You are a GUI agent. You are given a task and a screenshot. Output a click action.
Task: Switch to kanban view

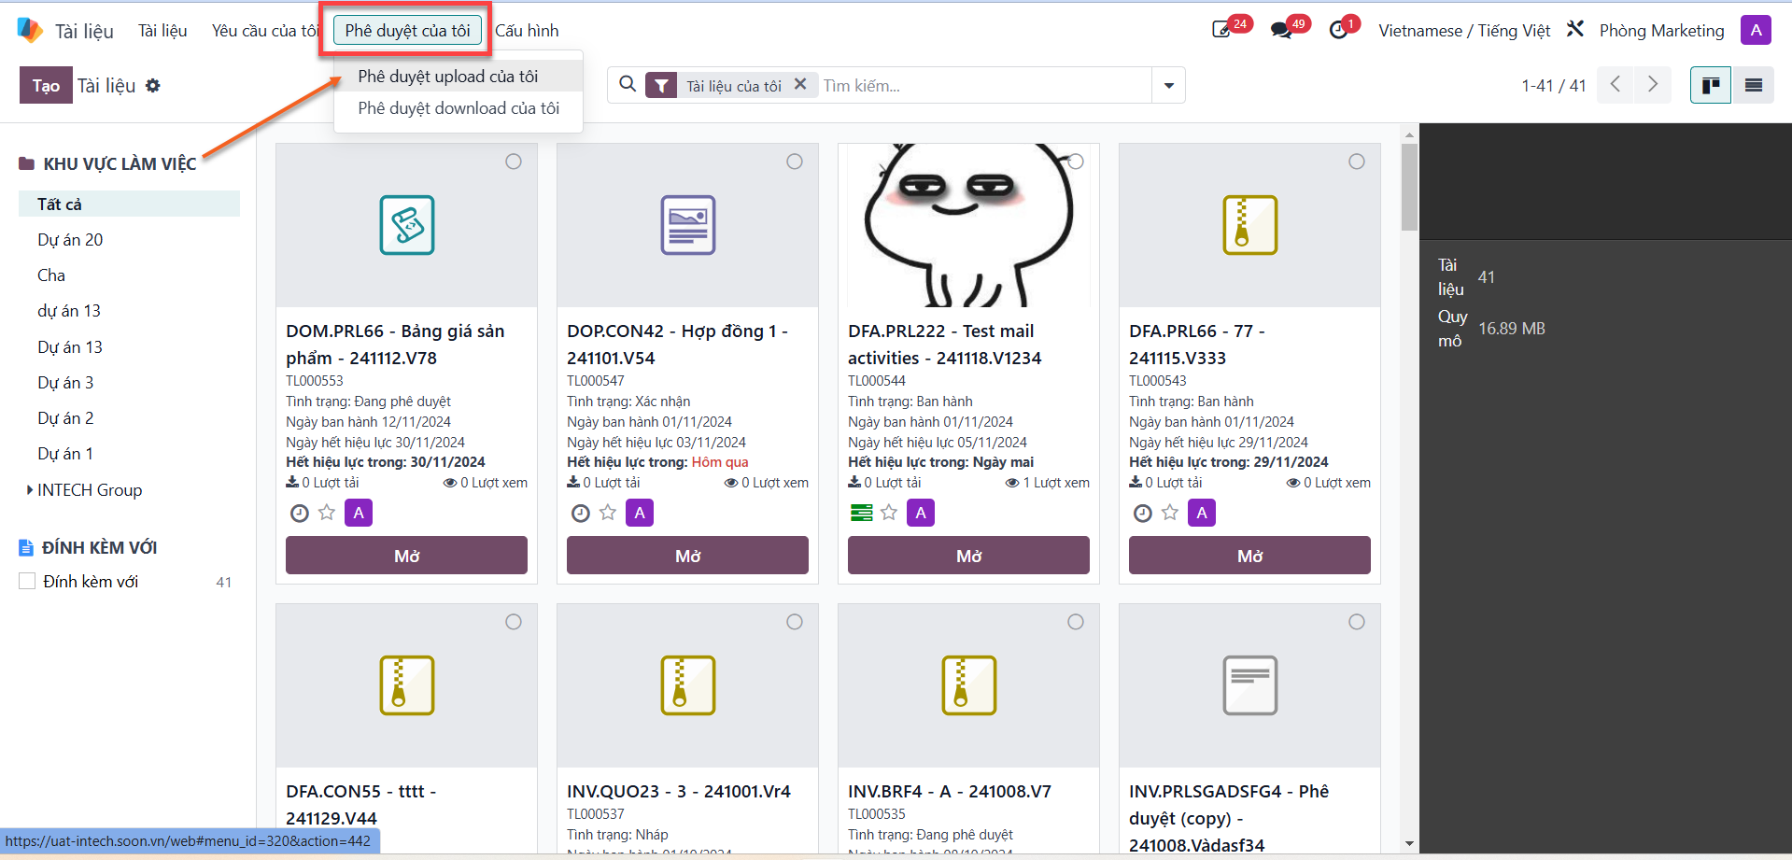click(x=1711, y=85)
